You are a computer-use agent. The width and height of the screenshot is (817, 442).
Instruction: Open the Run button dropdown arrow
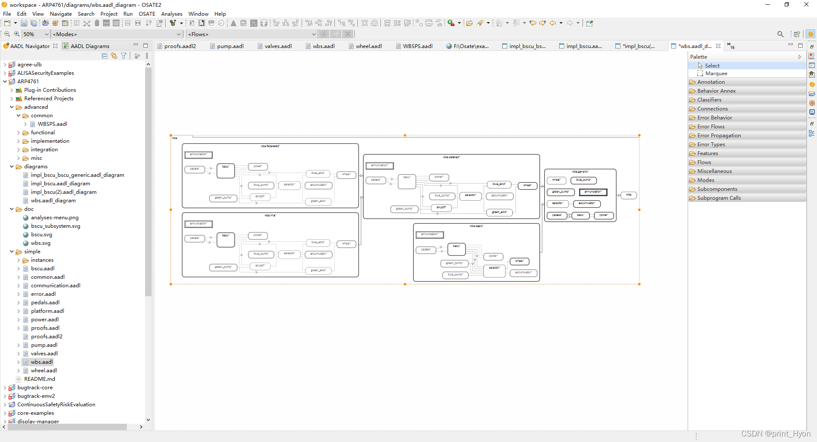[x=459, y=23]
